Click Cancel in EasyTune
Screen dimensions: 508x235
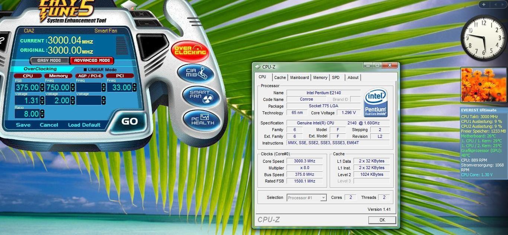[49, 125]
